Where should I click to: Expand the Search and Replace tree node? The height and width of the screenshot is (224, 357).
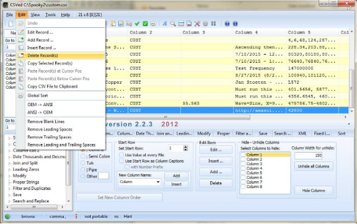click(x=9, y=202)
